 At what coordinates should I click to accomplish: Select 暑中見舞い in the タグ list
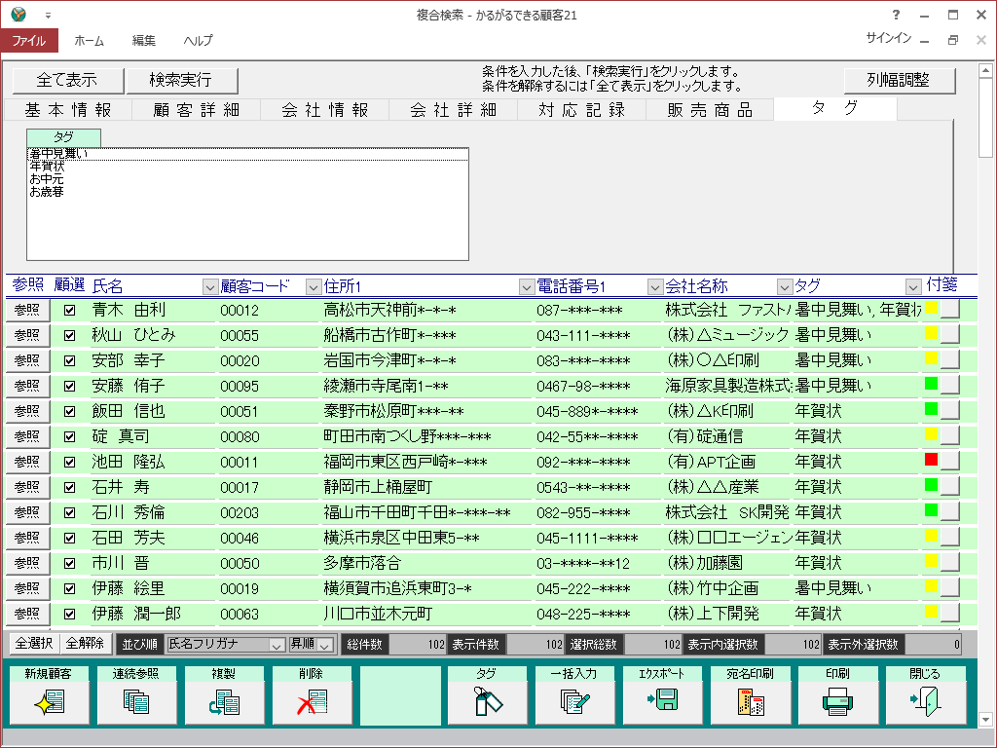click(x=248, y=154)
